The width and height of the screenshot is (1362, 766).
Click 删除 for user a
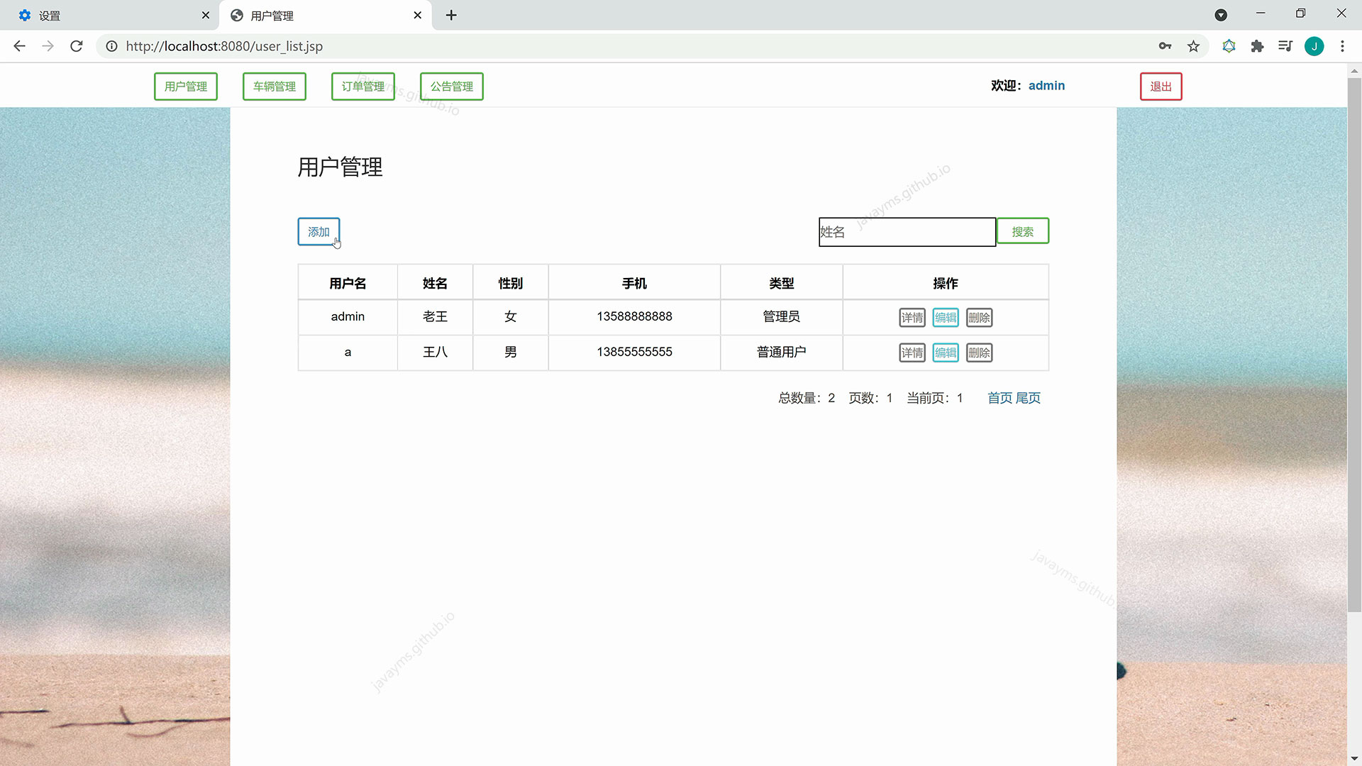[979, 353]
